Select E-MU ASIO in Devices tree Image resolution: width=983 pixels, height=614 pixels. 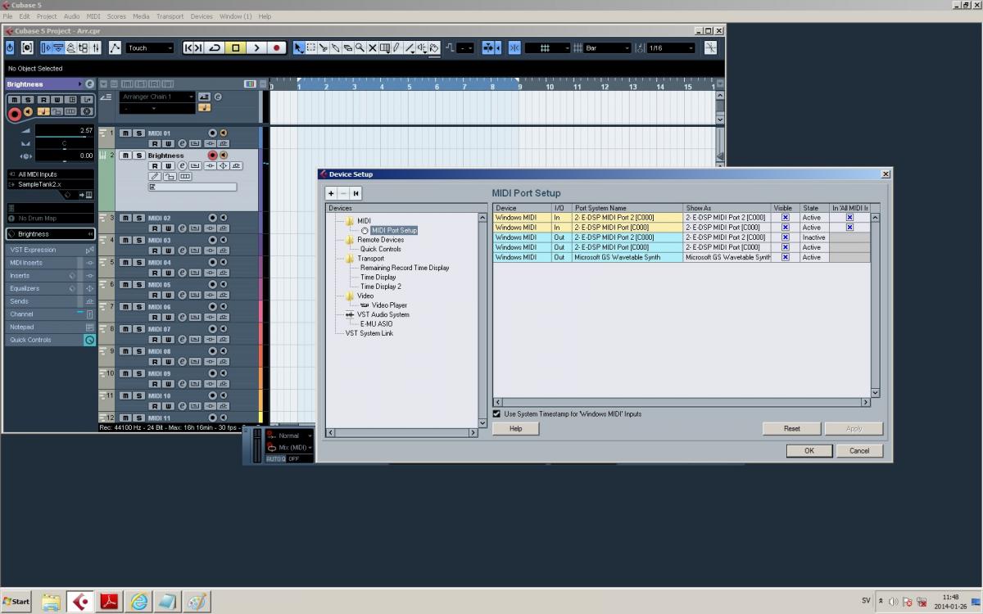[x=376, y=323]
